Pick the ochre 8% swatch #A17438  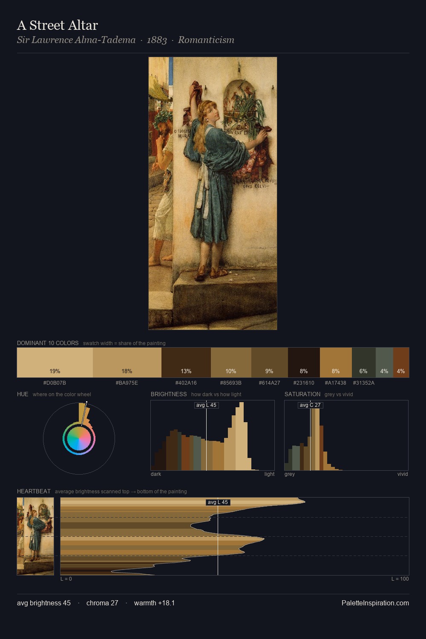click(336, 363)
